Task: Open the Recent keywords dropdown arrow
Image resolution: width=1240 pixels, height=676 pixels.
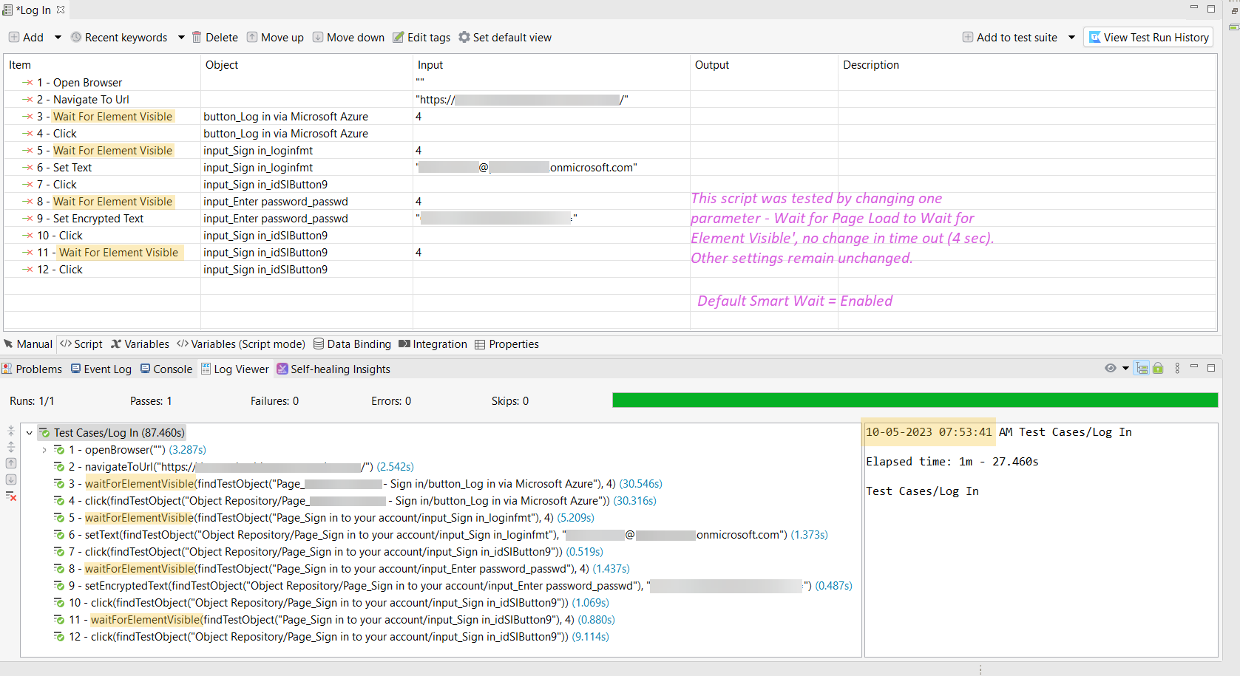Action: [x=181, y=38]
